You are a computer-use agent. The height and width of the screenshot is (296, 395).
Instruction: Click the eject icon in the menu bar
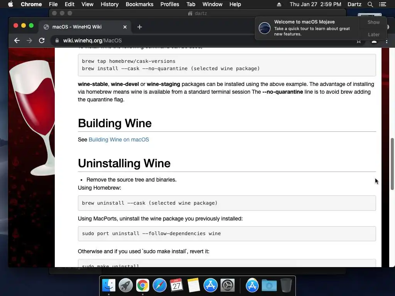point(279,4)
